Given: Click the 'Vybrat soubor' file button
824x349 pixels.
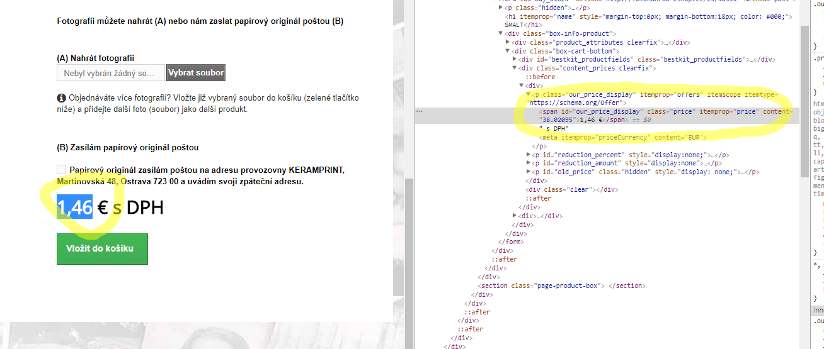Looking at the screenshot, I should pos(195,73).
